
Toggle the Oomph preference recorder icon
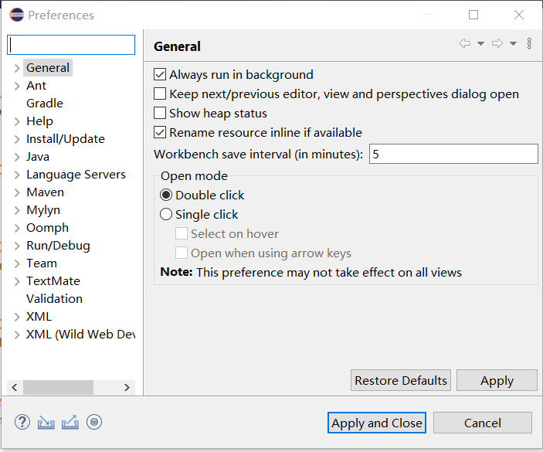[94, 422]
